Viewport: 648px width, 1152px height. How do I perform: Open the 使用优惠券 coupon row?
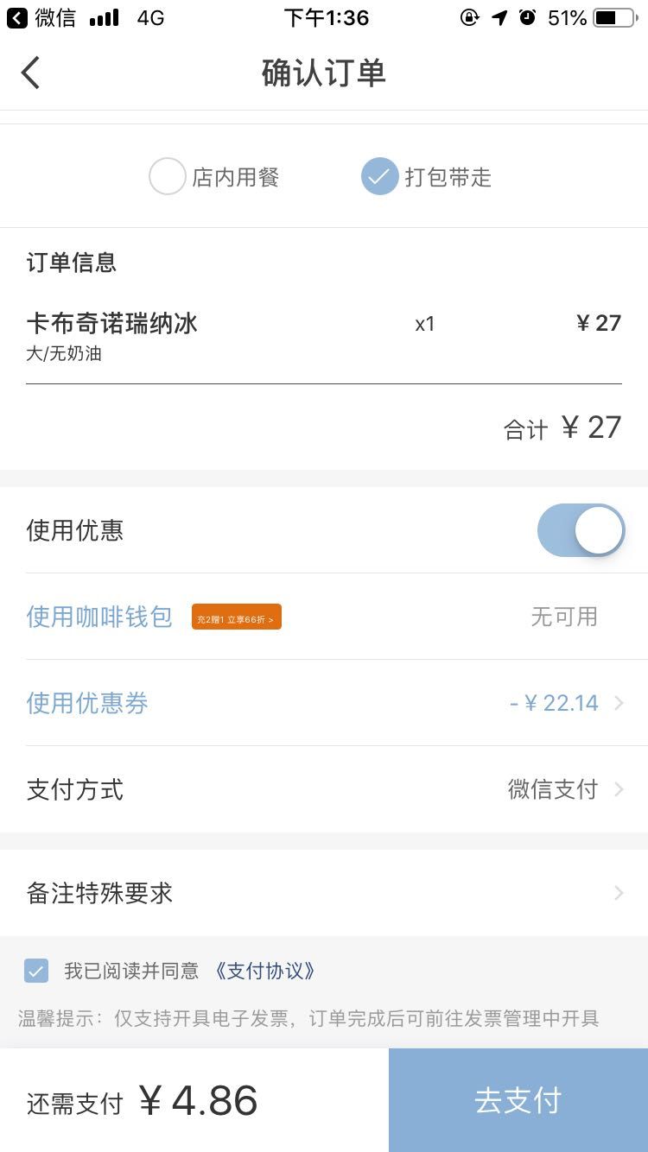87,703
